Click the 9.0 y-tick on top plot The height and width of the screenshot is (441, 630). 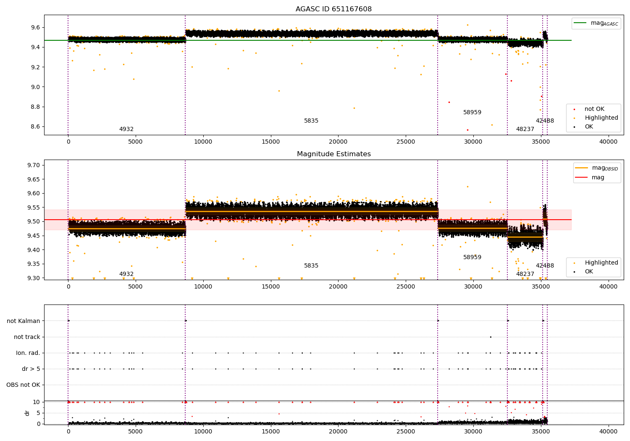(35, 87)
